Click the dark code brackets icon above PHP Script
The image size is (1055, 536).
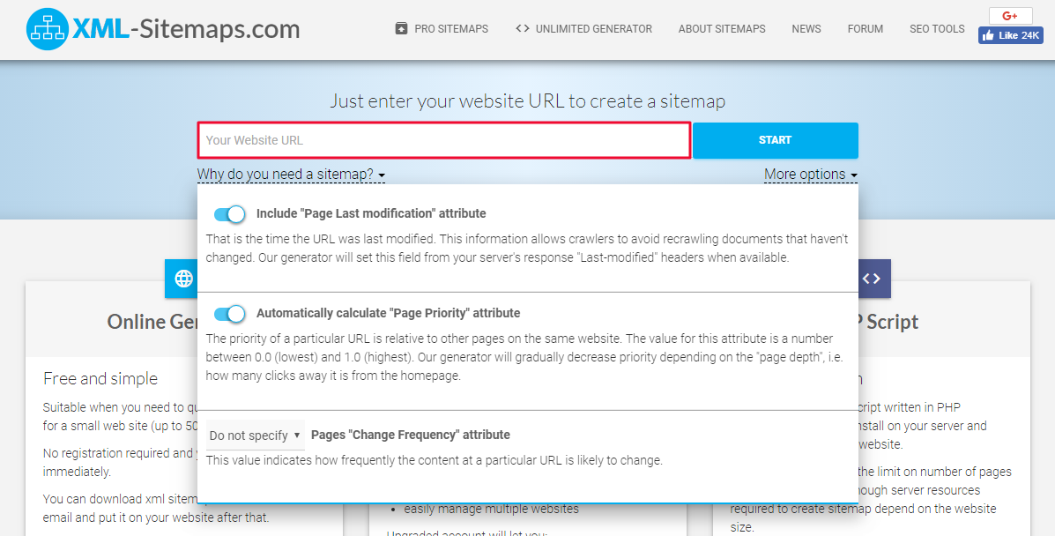pyautogui.click(x=873, y=279)
